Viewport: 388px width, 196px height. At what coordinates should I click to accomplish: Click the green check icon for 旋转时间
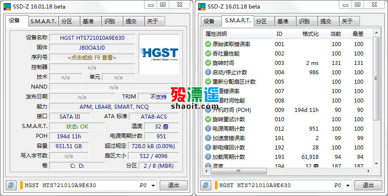[208, 63]
